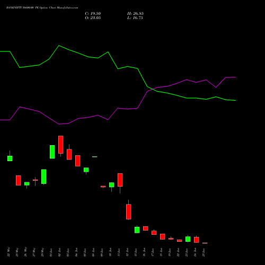Click the red candle above 18 Jun
Image resolution: width=265 pixels, height=265 pixels.
(163, 236)
